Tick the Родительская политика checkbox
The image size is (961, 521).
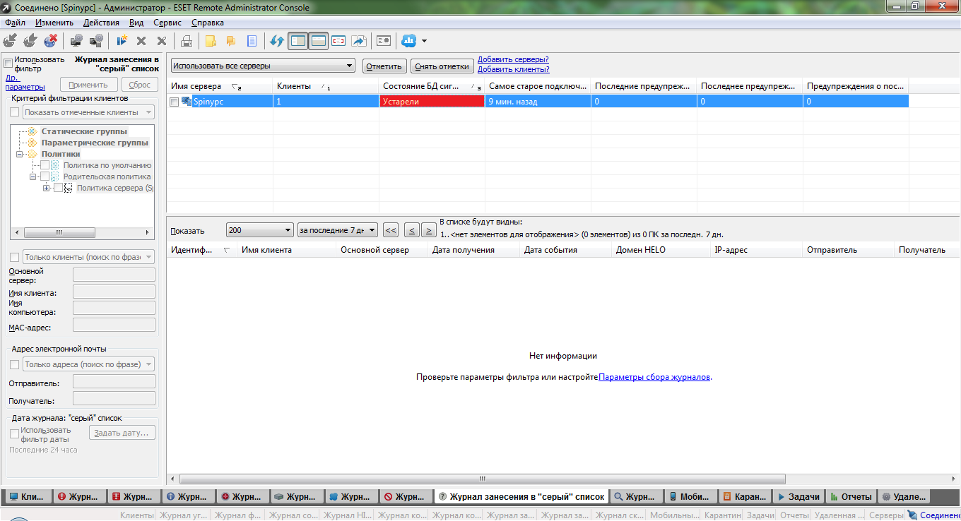pyautogui.click(x=45, y=176)
